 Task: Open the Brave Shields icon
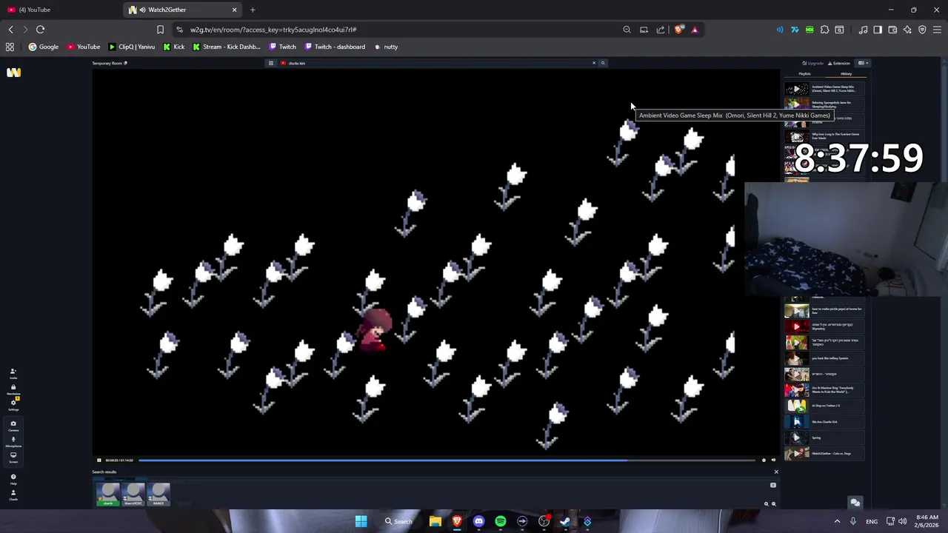click(x=678, y=30)
